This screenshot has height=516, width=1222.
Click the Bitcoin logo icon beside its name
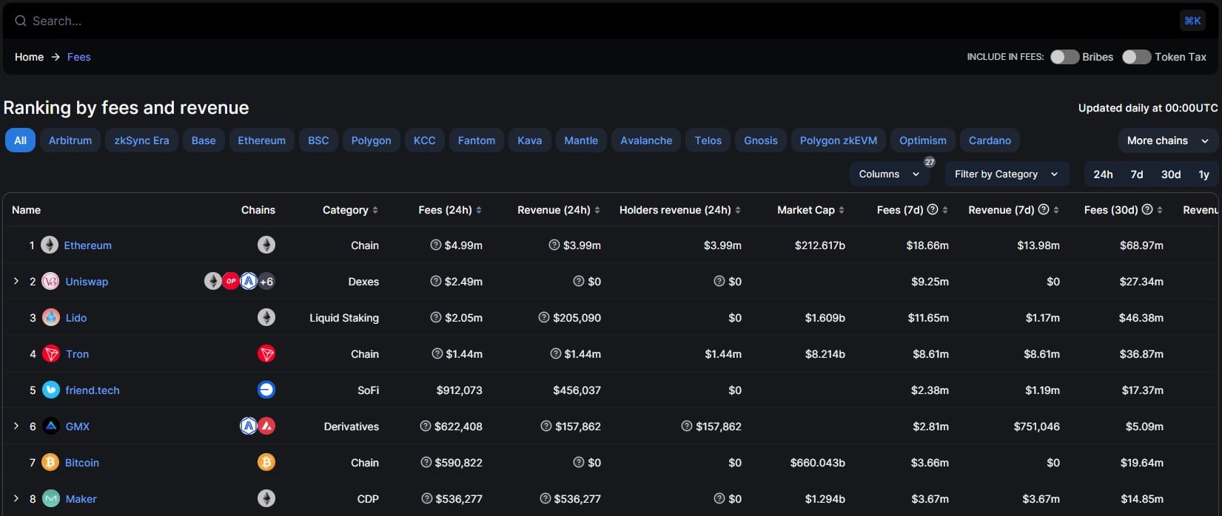coord(50,462)
